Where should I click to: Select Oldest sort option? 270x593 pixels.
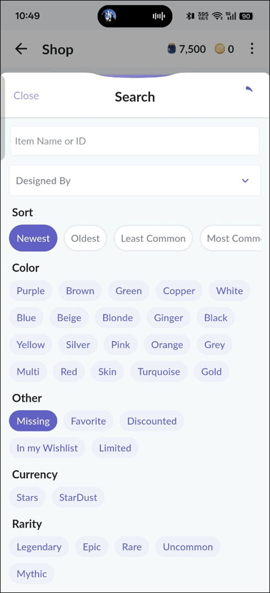tap(85, 238)
